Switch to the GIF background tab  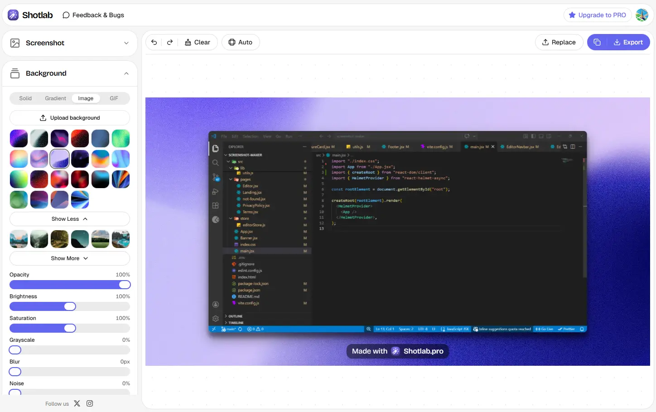(114, 98)
